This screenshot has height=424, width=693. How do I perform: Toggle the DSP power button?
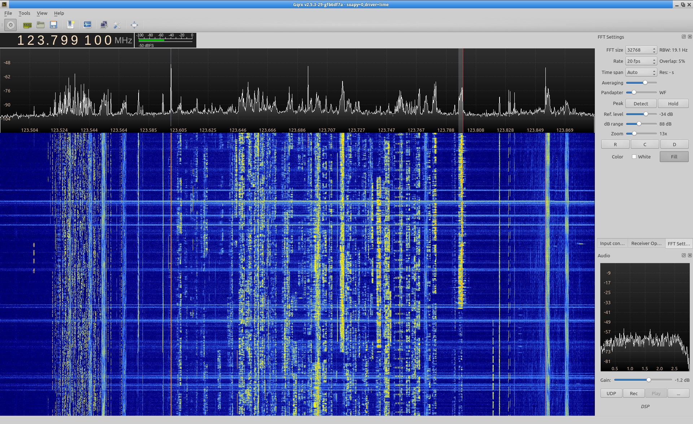(x=11, y=25)
